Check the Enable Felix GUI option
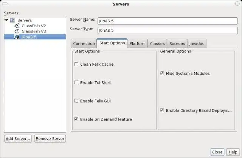The height and width of the screenshot is (158, 242). [x=76, y=101]
